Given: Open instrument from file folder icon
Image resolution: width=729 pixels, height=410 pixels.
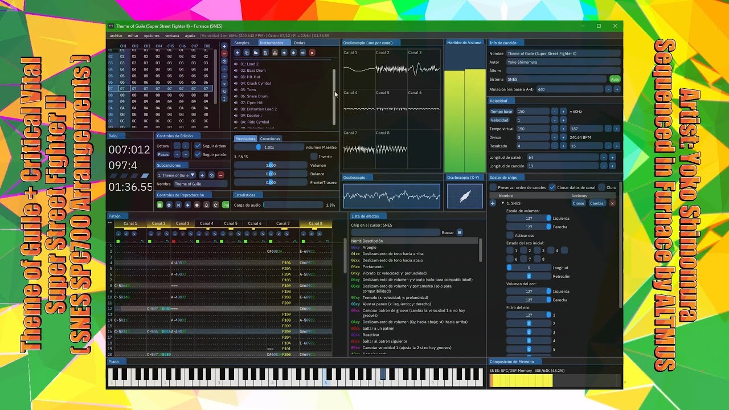Looking at the screenshot, I should tap(256, 52).
